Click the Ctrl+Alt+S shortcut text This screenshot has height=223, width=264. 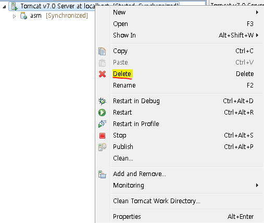pos(238,135)
